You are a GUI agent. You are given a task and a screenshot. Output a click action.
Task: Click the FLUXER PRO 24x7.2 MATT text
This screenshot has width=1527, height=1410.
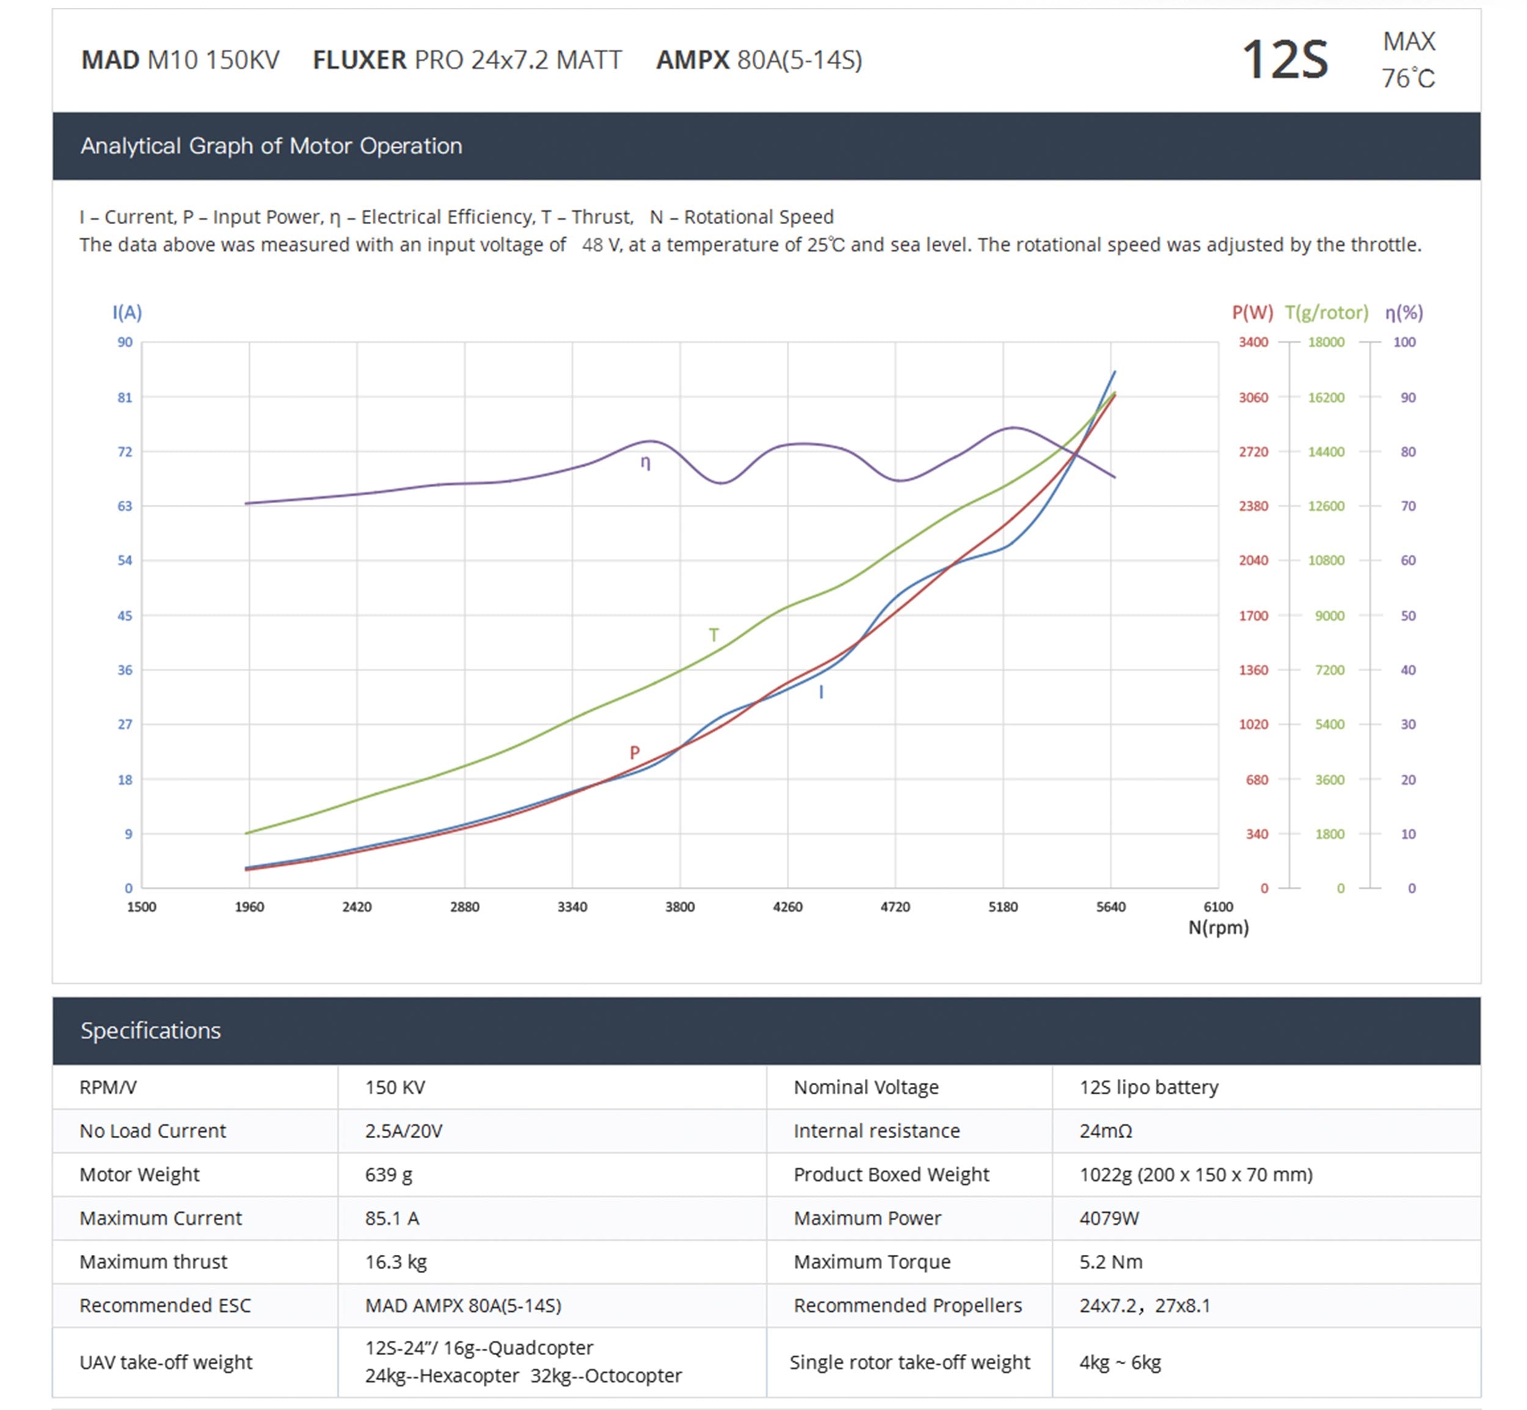point(467,59)
